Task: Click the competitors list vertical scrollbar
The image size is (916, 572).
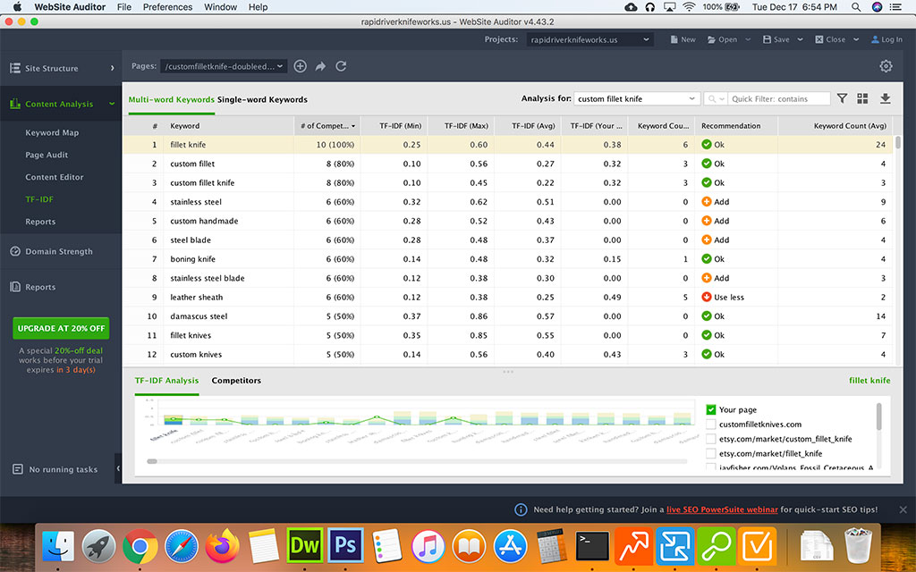Action: pos(879,416)
